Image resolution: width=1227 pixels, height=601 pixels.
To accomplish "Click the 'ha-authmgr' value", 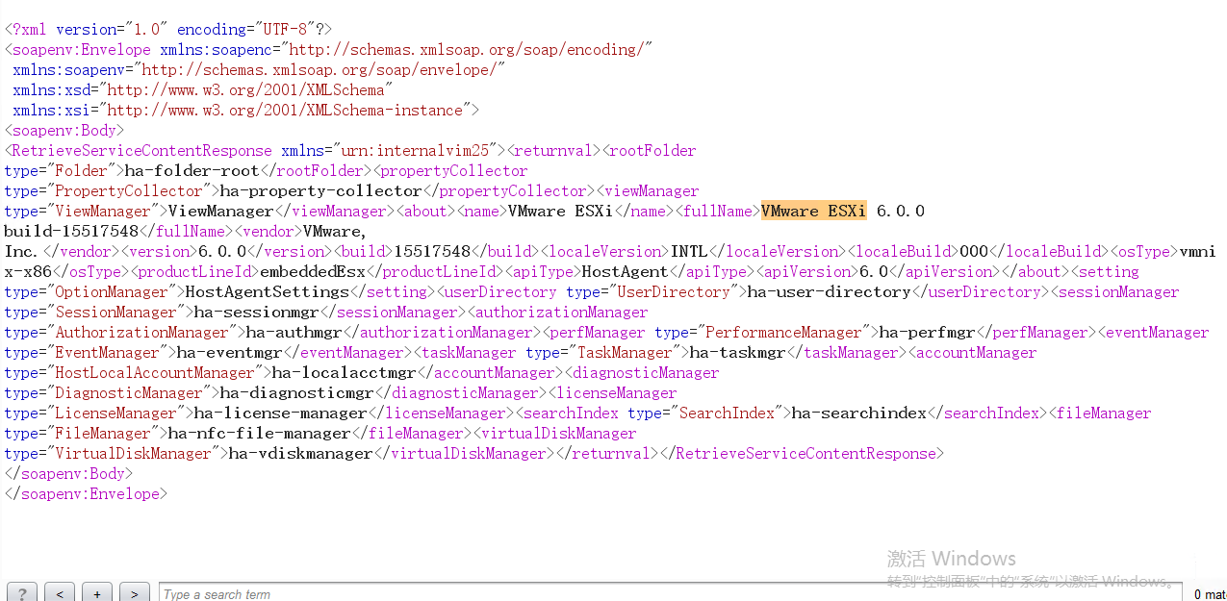I will pos(294,332).
